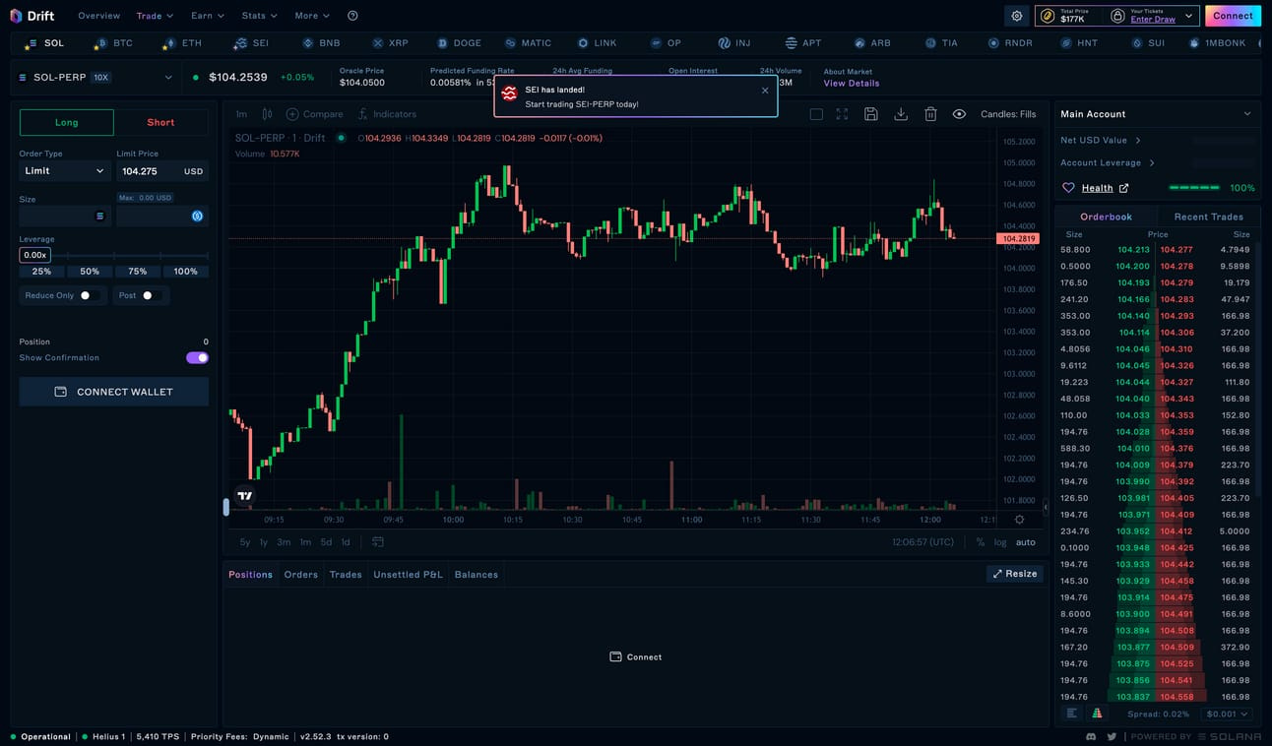
Task: Save chart layout icon
Action: click(x=871, y=114)
